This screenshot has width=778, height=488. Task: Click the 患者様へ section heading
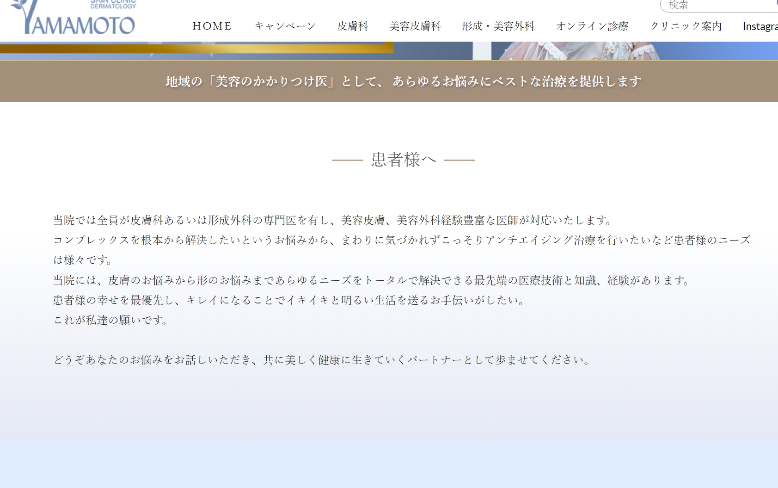click(404, 160)
